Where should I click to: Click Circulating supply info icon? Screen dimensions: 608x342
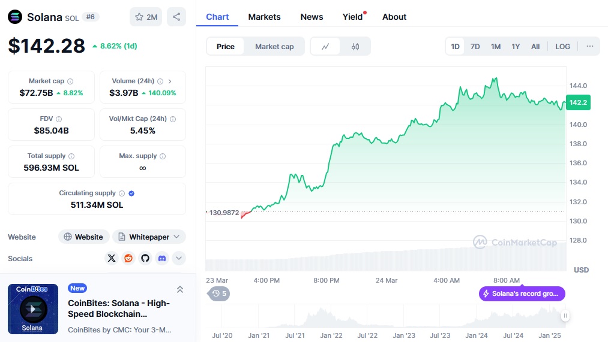click(122, 193)
